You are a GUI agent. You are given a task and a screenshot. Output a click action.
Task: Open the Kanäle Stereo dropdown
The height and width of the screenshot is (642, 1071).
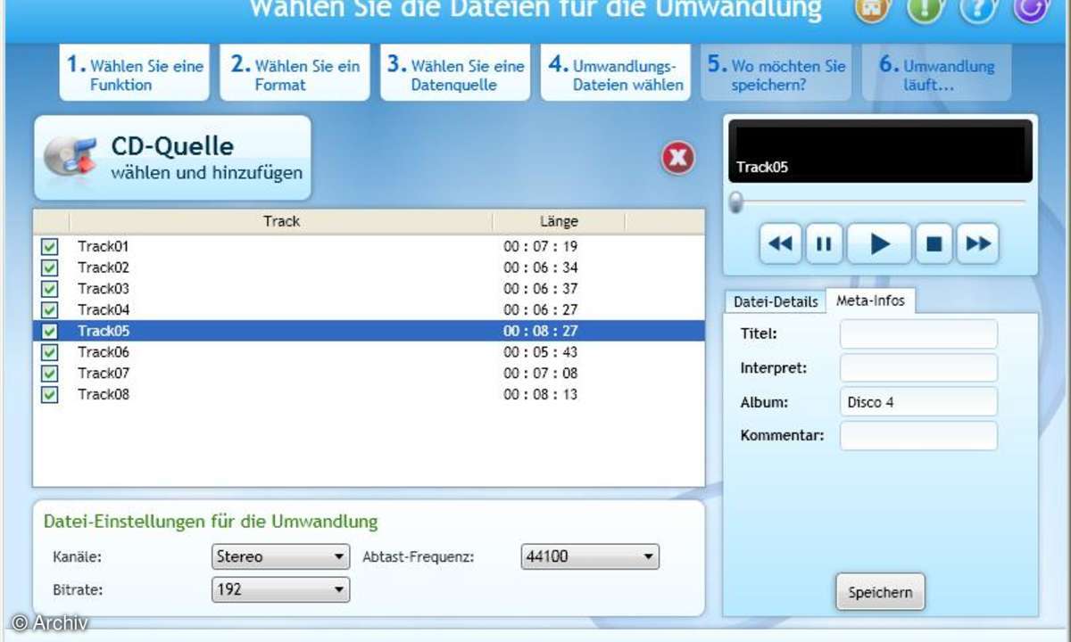click(x=280, y=557)
